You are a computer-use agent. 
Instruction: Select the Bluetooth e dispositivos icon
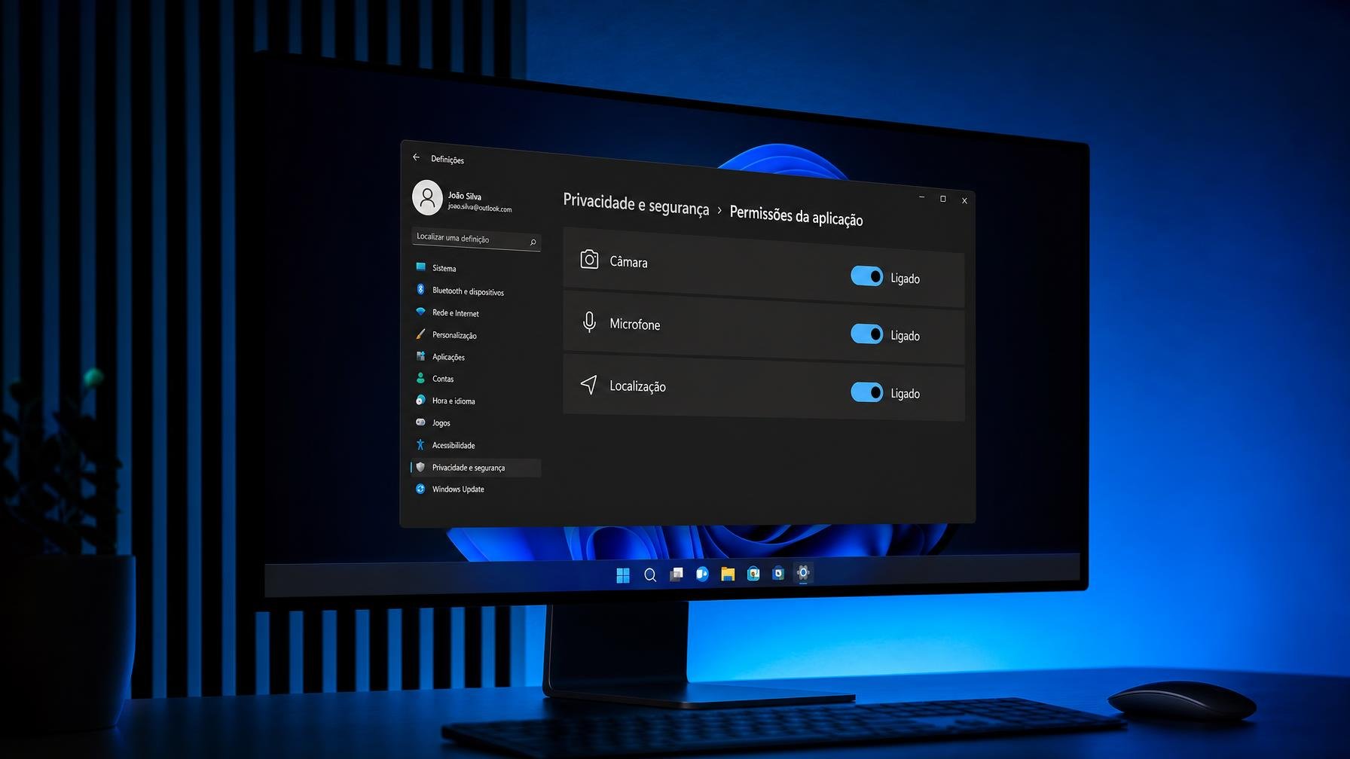click(x=420, y=289)
